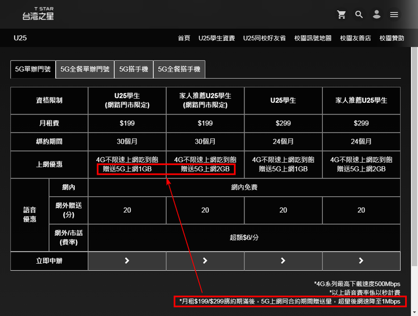Screen dimensions: 418x316
Task: Click the 網外贈送(分) label
Action: (x=69, y=210)
